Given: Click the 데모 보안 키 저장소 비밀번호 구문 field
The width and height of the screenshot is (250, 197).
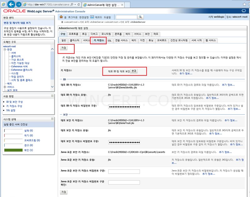Looking at the screenshot, I should (124, 142).
